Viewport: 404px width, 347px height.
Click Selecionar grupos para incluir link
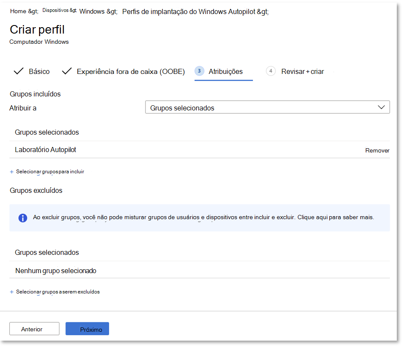pos(50,172)
